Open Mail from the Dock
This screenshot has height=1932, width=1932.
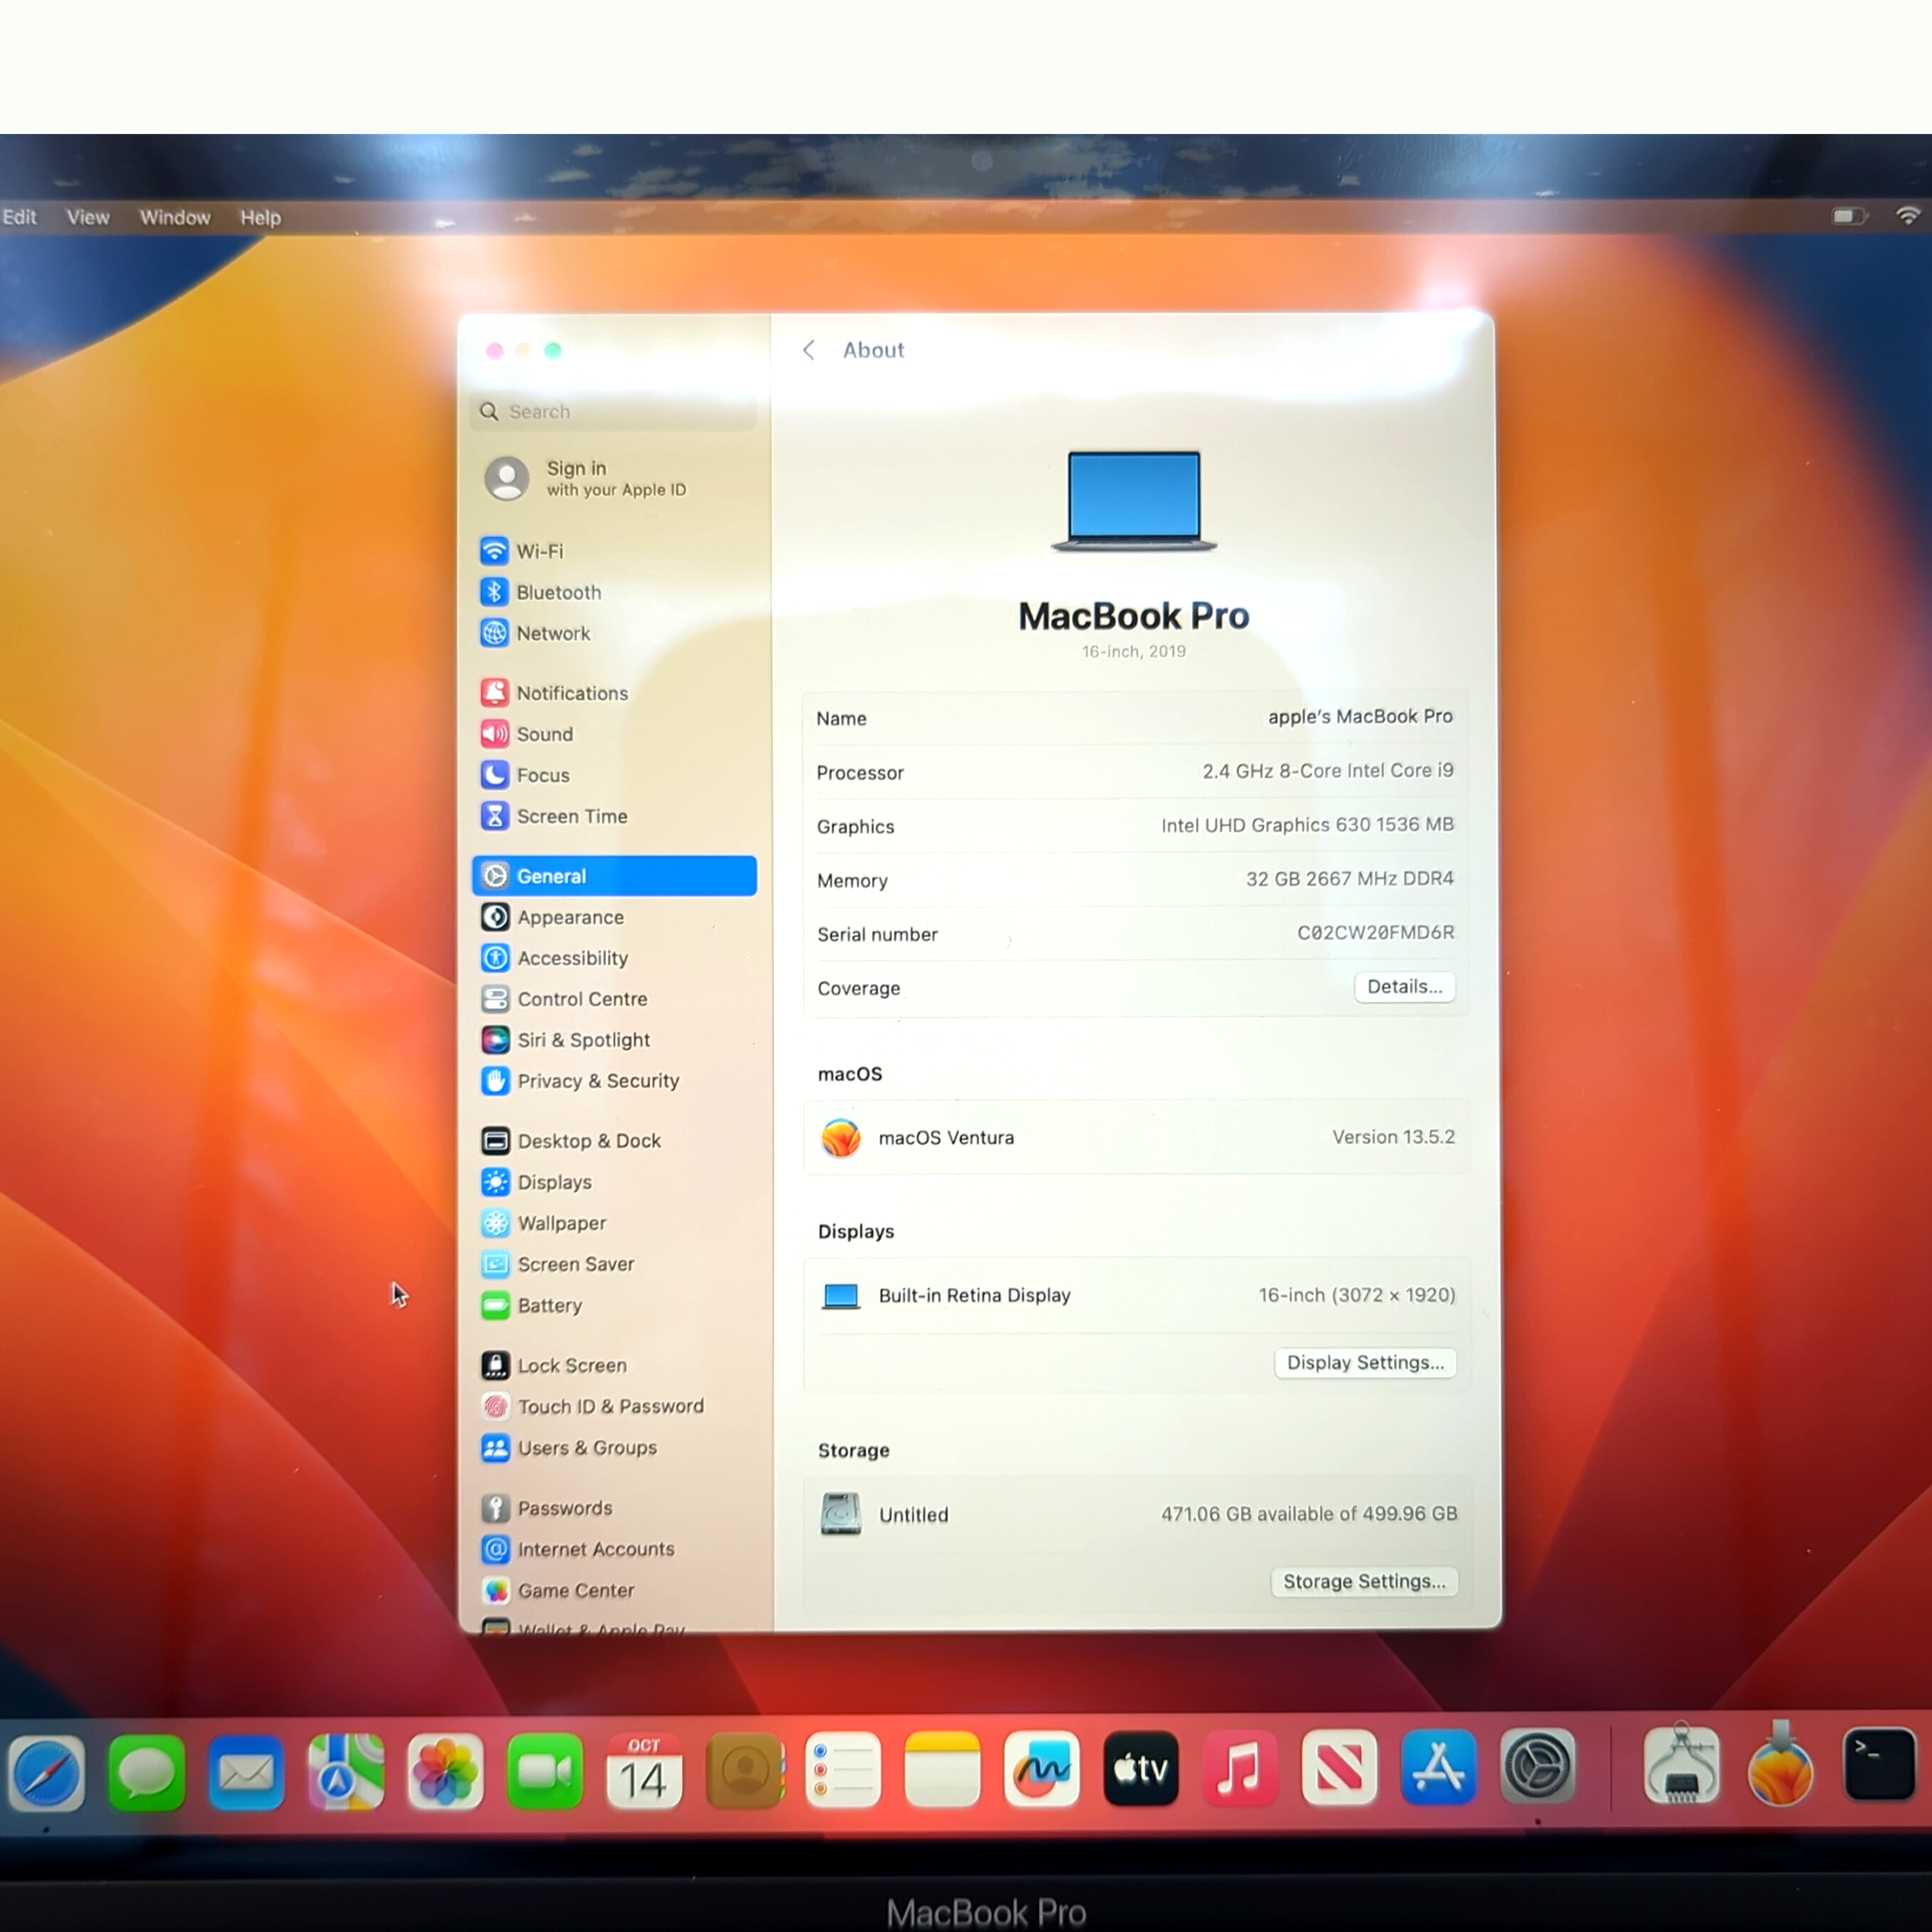point(246,1773)
